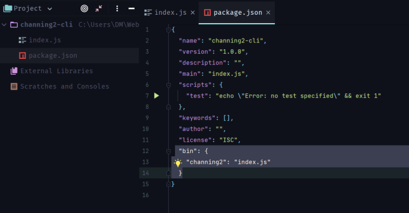Click the channing2-cli folder icon
The image size is (409, 213).
click(x=14, y=25)
